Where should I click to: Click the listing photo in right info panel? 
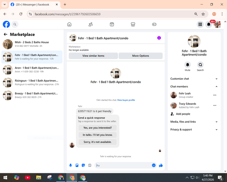click(x=194, y=41)
